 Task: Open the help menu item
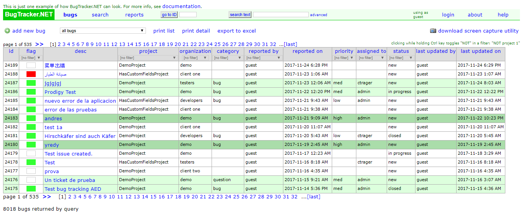click(x=503, y=15)
